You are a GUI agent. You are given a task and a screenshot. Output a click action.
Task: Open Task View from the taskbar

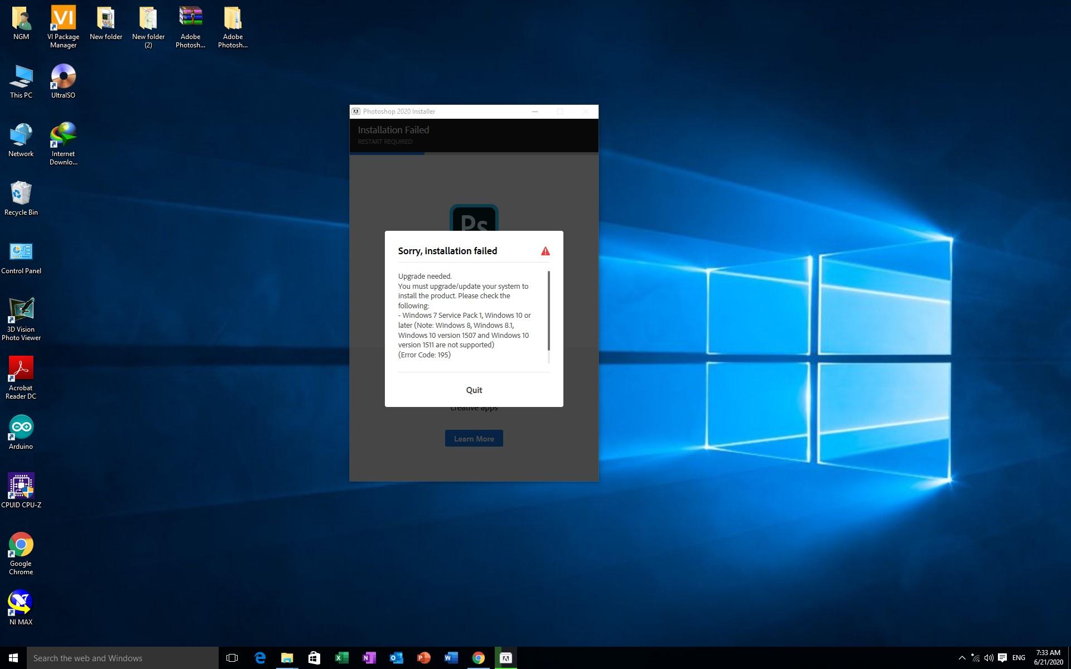pos(232,658)
